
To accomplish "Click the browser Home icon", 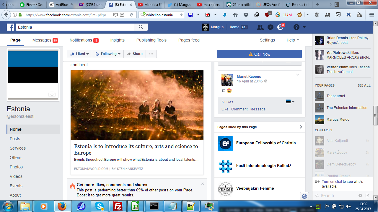I will [235, 15].
